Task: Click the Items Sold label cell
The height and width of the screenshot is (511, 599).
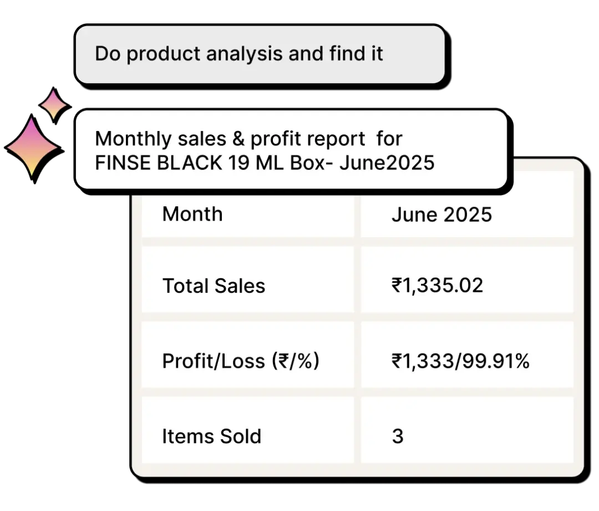Action: point(247,437)
